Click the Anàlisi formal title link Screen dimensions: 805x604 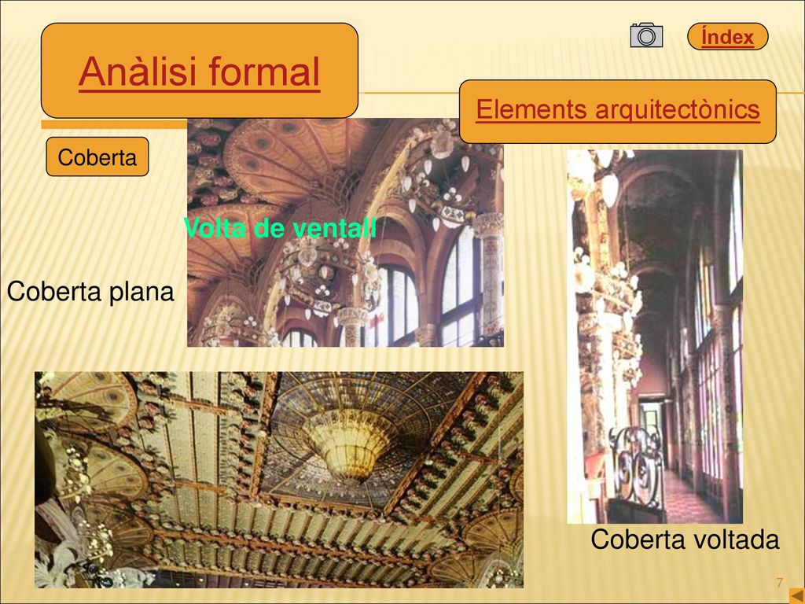pyautogui.click(x=199, y=72)
